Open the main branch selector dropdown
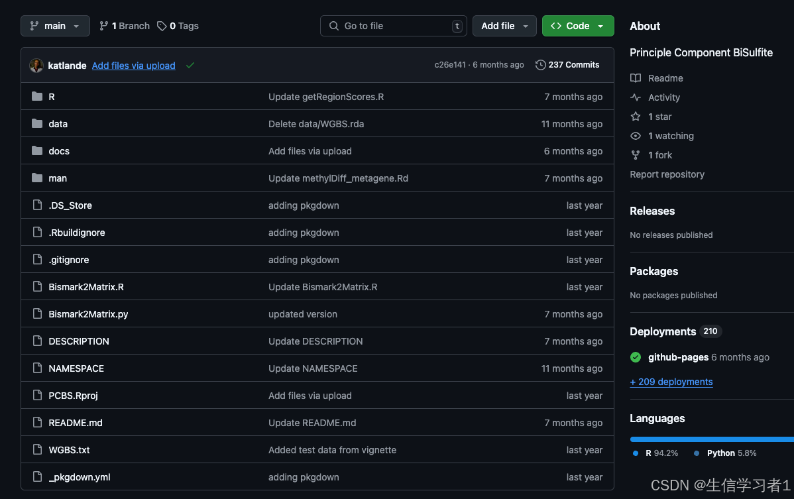The image size is (794, 499). tap(55, 26)
